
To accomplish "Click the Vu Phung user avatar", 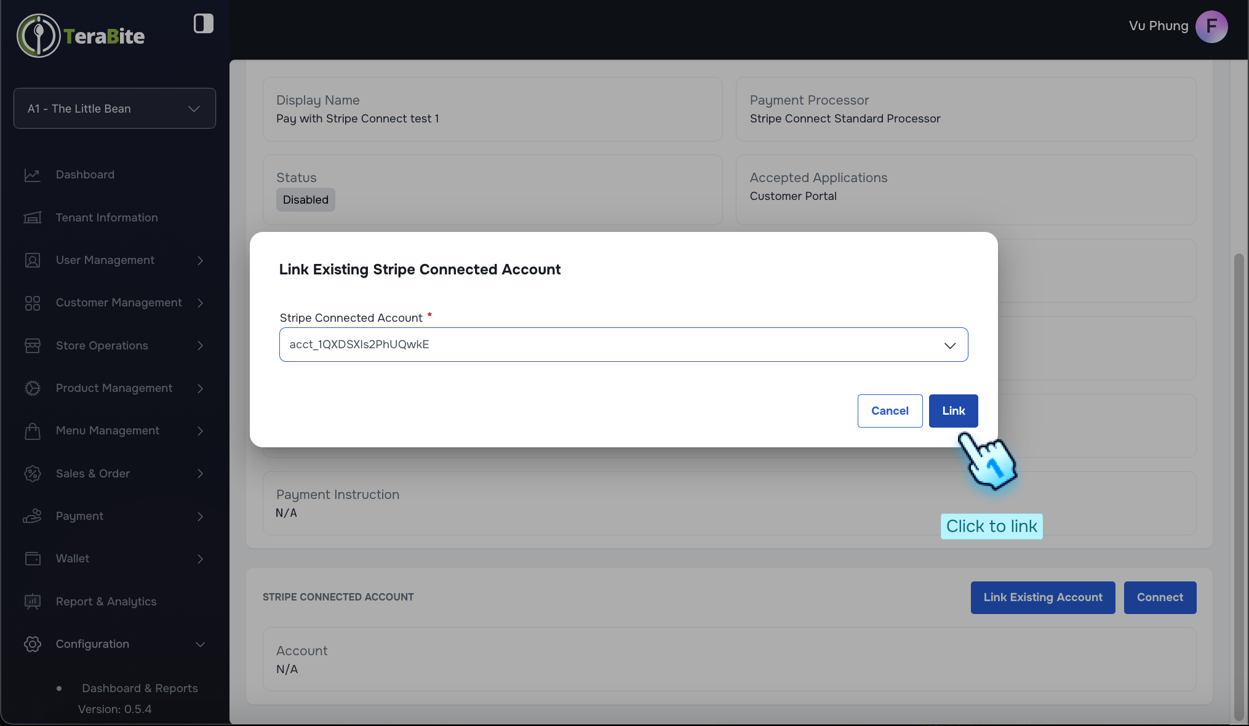I will point(1211,26).
